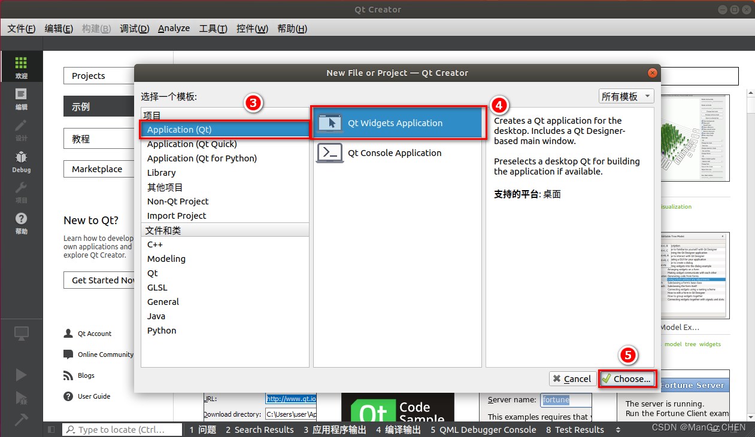This screenshot has height=437, width=755.
Task: Select the Qt Console Application template
Action: coord(398,153)
